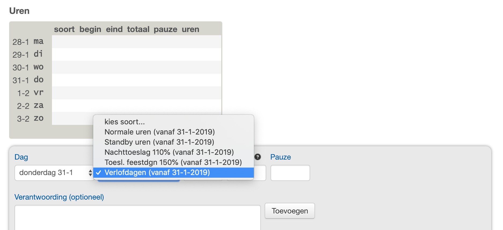503x230 pixels.
Task: Click into the Pauze input field
Action: pyautogui.click(x=290, y=173)
